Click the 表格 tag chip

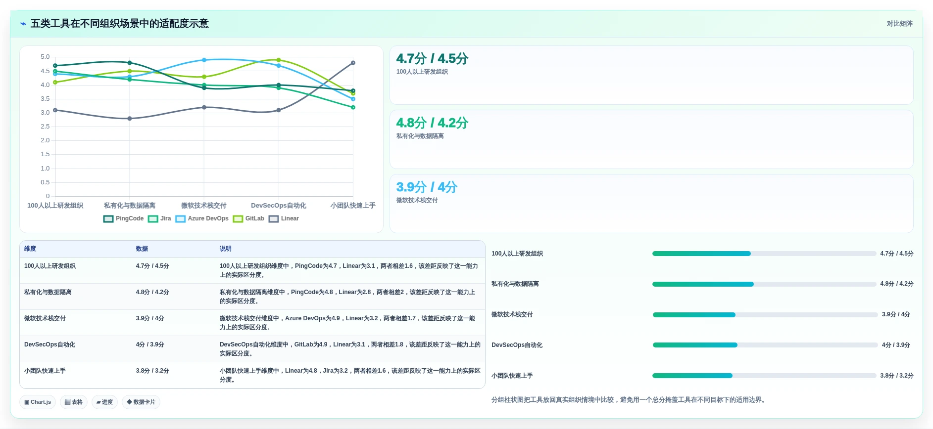tap(74, 402)
